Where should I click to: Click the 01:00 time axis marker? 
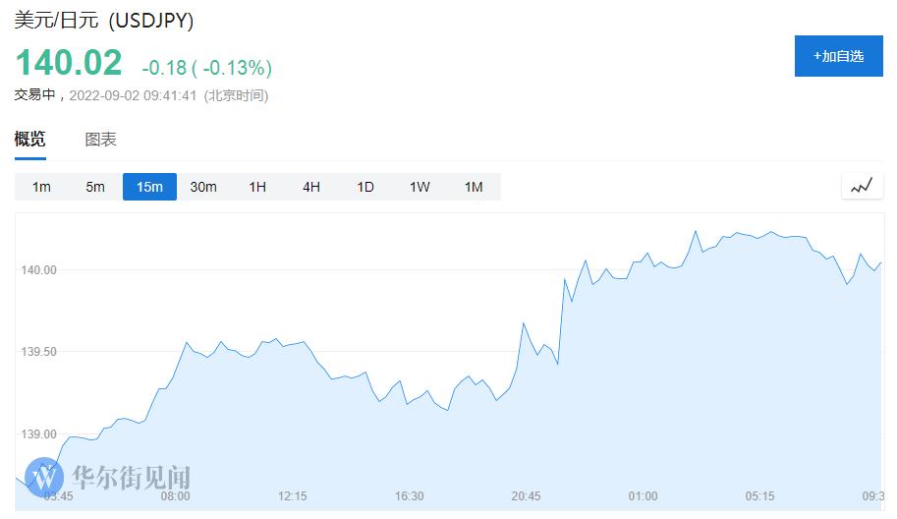coord(643,496)
